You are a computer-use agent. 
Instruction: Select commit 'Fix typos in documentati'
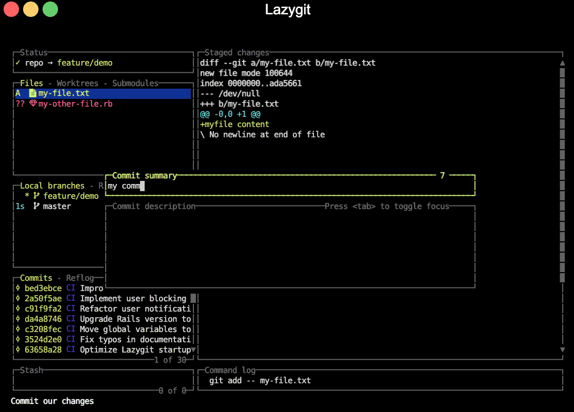pyautogui.click(x=135, y=339)
